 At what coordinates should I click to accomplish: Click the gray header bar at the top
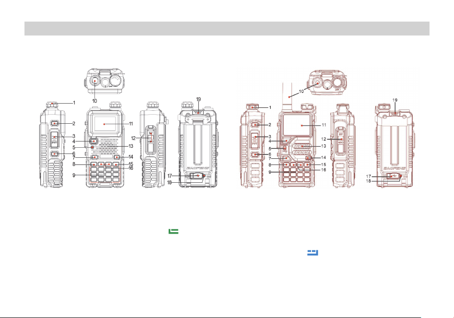227,28
